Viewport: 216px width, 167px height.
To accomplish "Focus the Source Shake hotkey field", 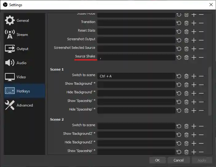I will (x=136, y=57).
